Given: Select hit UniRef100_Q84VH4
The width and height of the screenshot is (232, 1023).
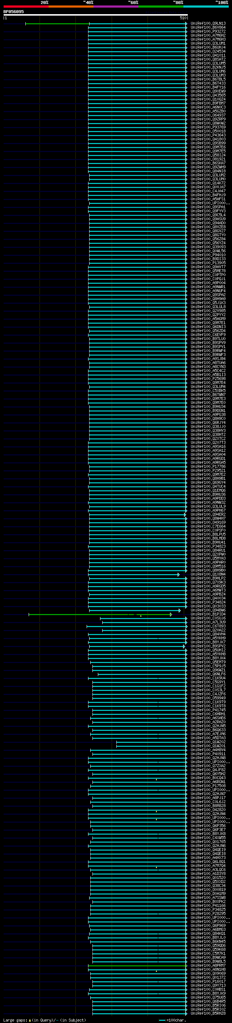Looking at the screenshot, I should 208,634.
